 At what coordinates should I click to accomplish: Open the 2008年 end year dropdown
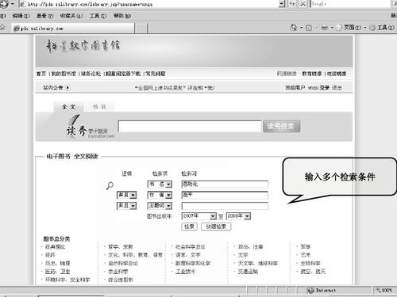pyautogui.click(x=238, y=216)
